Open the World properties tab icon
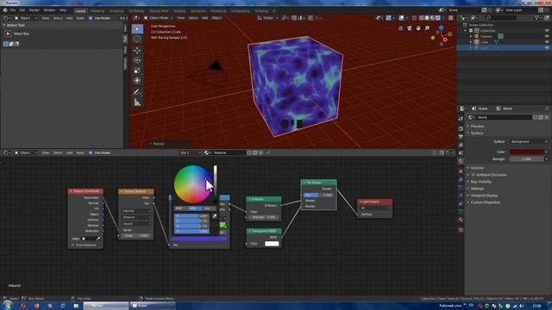 461,161
